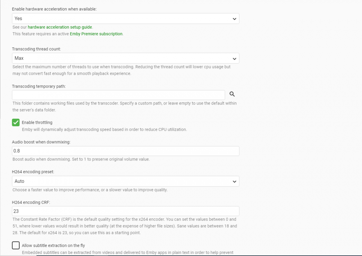Open the hardware acceleration setup guide link
Image resolution: width=362 pixels, height=256 pixels.
point(60,27)
